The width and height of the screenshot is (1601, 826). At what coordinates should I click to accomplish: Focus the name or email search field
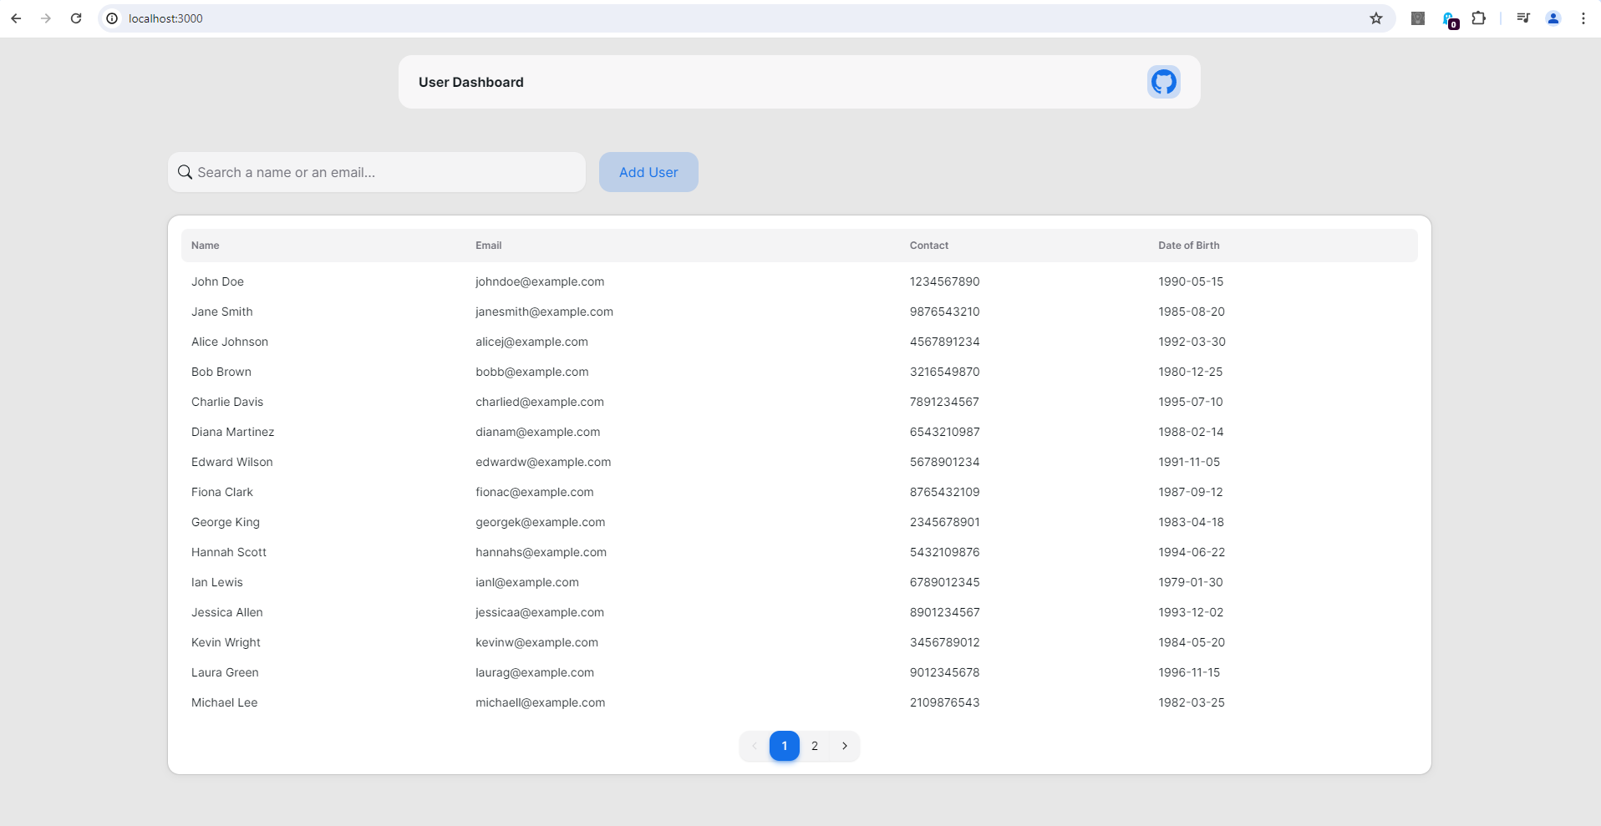click(377, 172)
